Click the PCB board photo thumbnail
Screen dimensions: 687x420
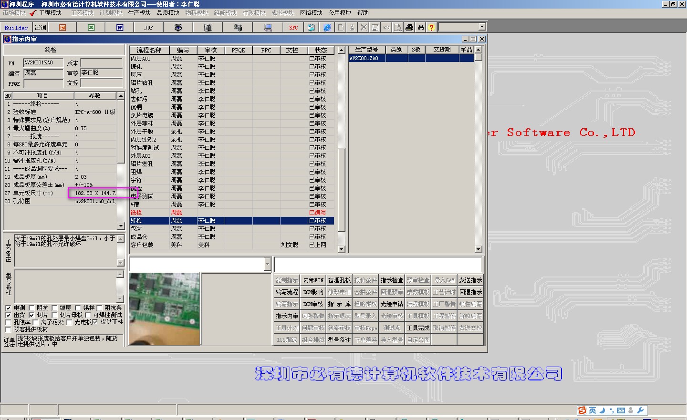[x=165, y=309]
